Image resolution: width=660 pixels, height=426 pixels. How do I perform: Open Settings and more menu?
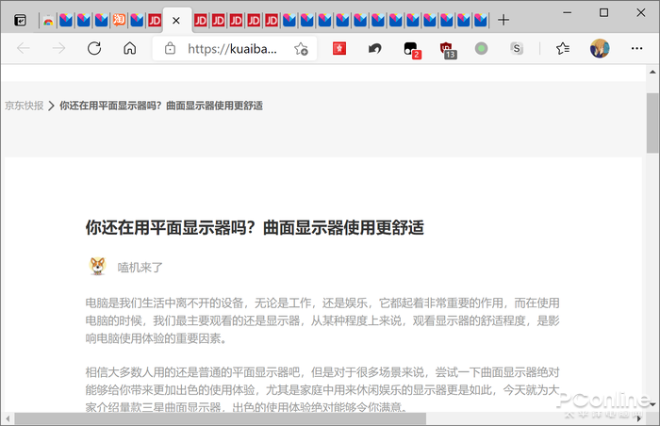tap(636, 48)
